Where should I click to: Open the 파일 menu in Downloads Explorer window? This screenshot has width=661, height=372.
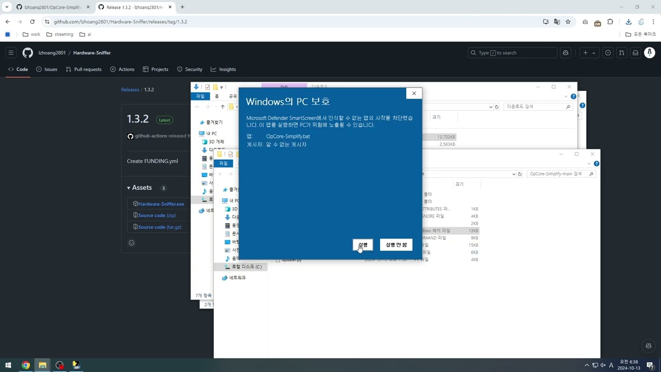(200, 96)
